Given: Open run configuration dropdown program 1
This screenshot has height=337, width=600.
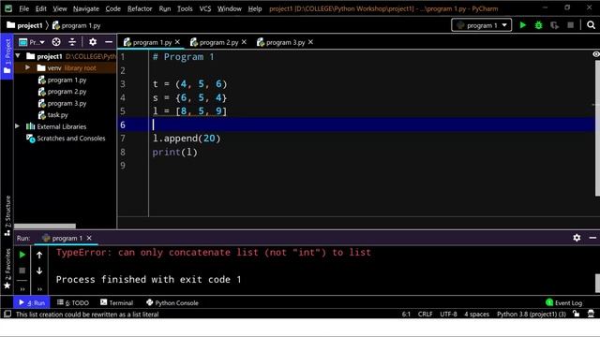Looking at the screenshot, I should point(481,25).
